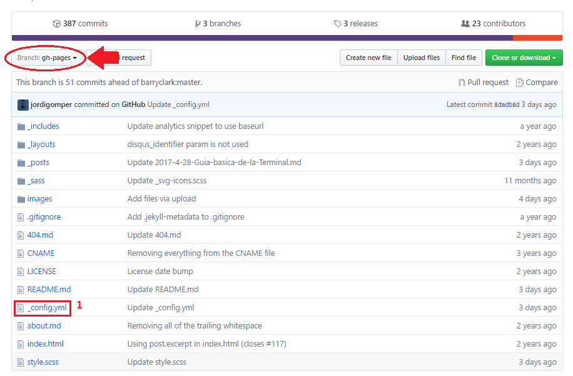
Task: Click commit message 'disqus_identifier param is not used'
Action: (188, 145)
